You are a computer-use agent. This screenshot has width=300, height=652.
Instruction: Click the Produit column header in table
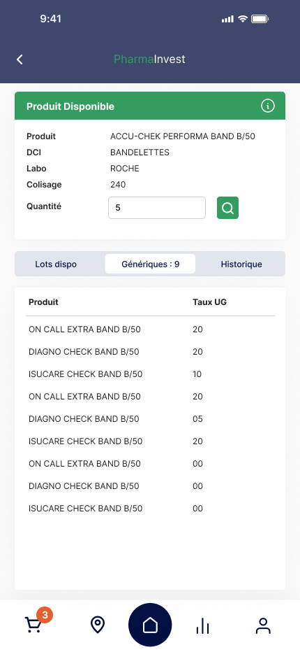pyautogui.click(x=43, y=302)
